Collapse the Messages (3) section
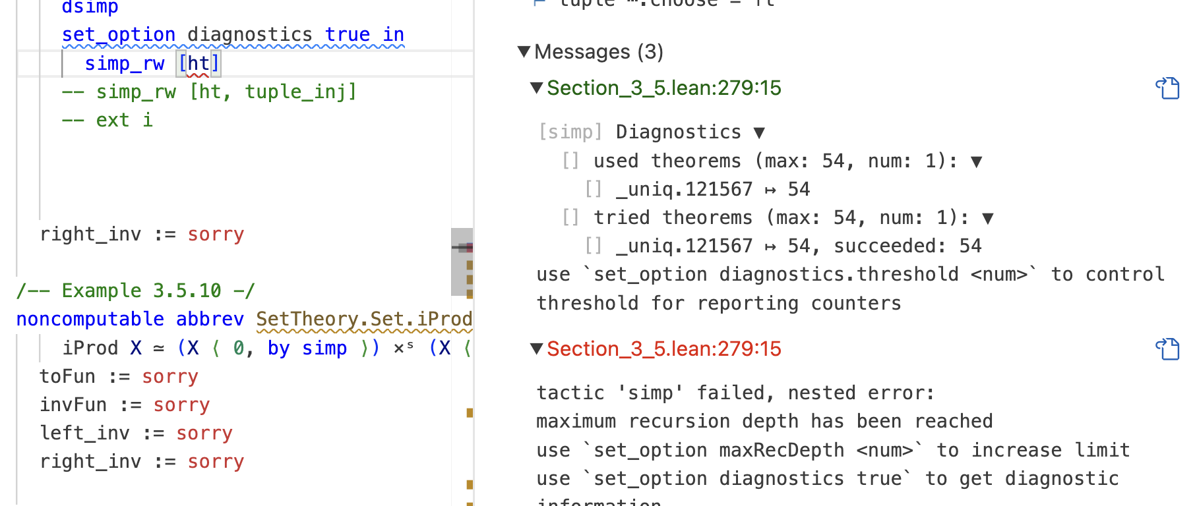The width and height of the screenshot is (1195, 506). [x=524, y=51]
